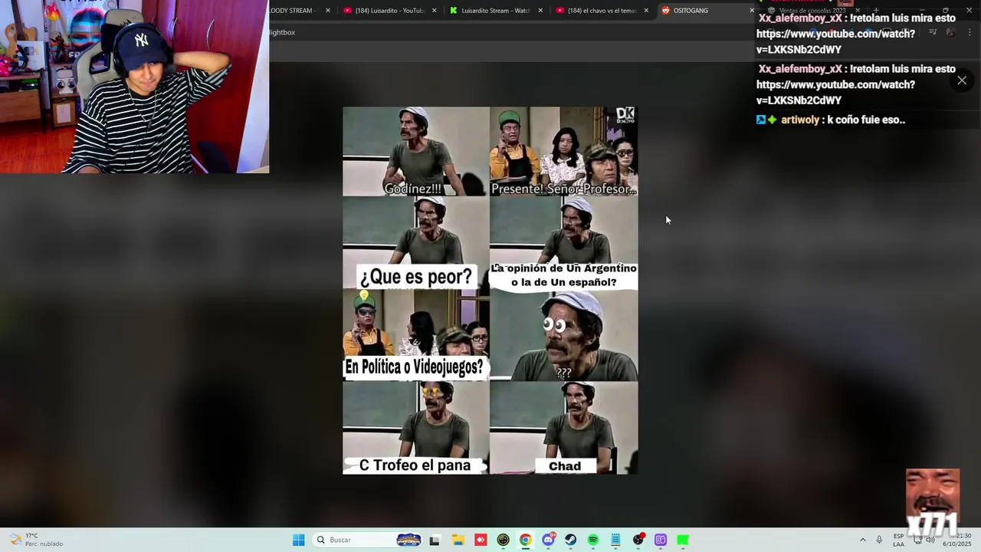
Task: Open Steam from the taskbar
Action: tap(570, 540)
